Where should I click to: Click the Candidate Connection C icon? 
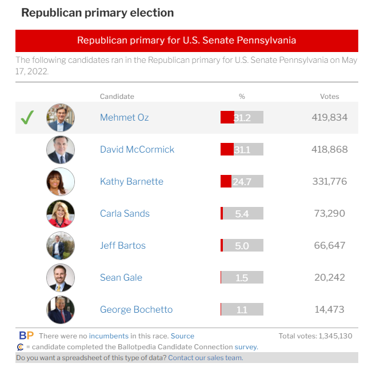click(20, 347)
